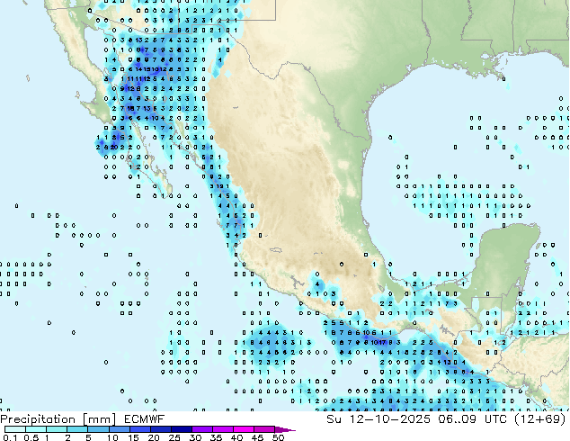Click the 'Precipitation' title text
This screenshot has height=441, width=570.
pos(38,419)
